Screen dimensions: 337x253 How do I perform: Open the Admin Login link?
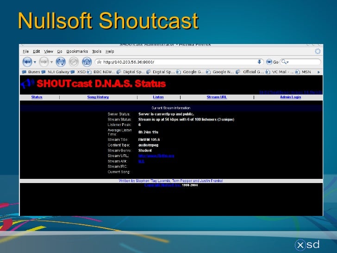[290, 97]
